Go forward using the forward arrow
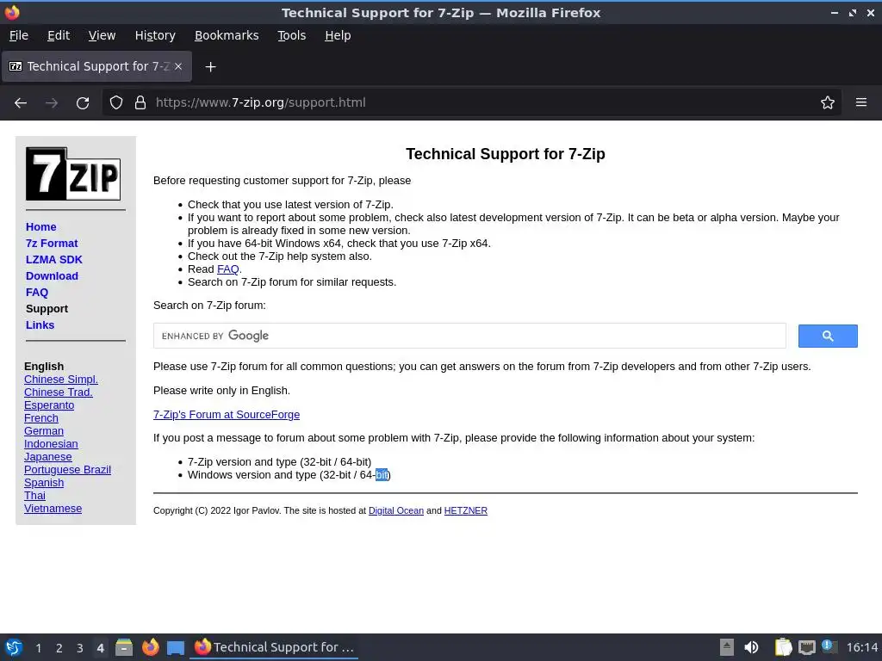This screenshot has width=882, height=661. (x=52, y=103)
